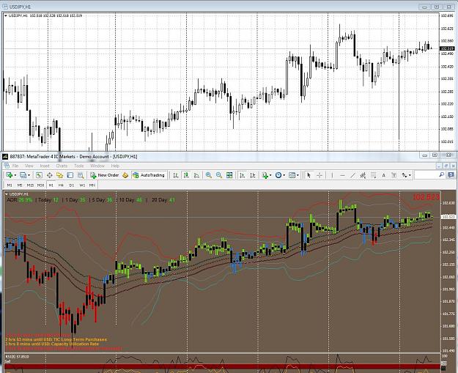Open the Charts menu
This screenshot has width=458, height=373.
pyautogui.click(x=62, y=166)
